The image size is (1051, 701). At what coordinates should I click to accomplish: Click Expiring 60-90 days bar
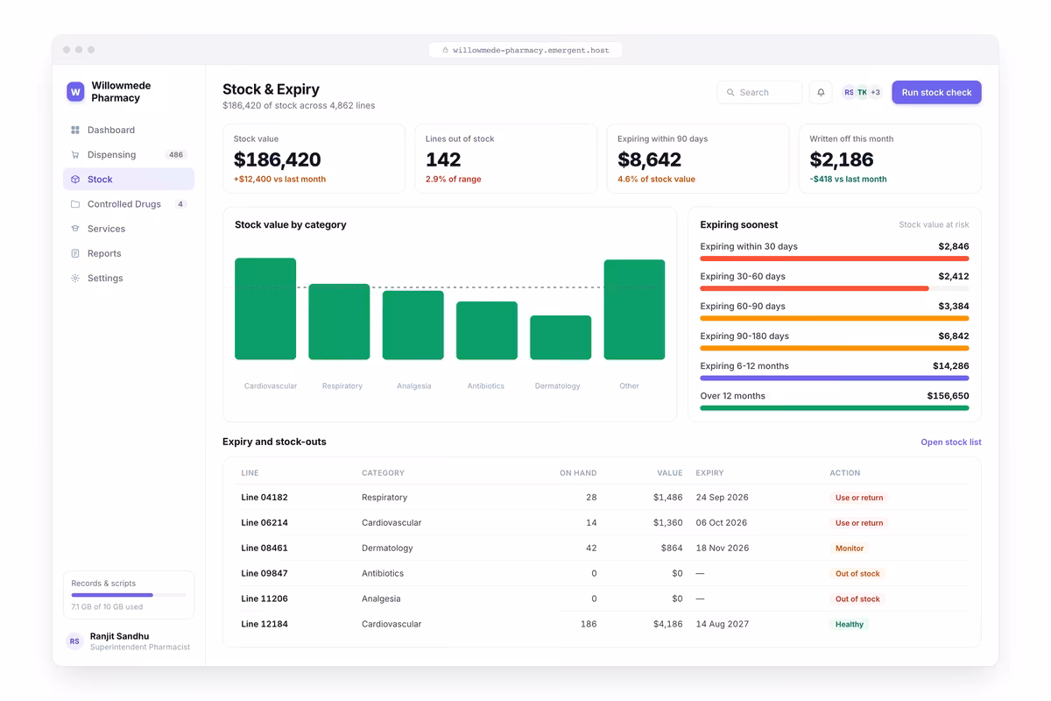tap(835, 318)
